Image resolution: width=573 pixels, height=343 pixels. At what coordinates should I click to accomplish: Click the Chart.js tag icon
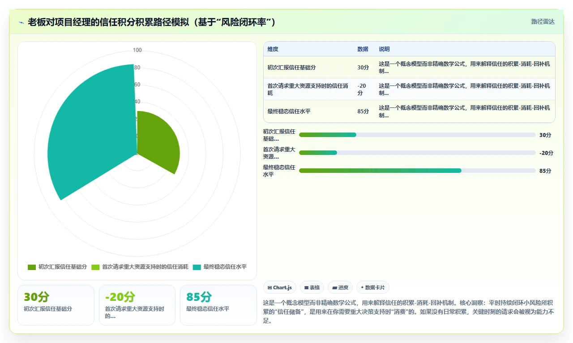point(269,287)
